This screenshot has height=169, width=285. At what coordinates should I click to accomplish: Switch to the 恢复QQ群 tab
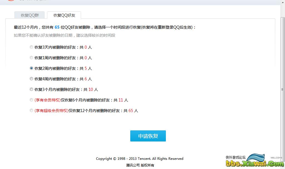click(30, 15)
